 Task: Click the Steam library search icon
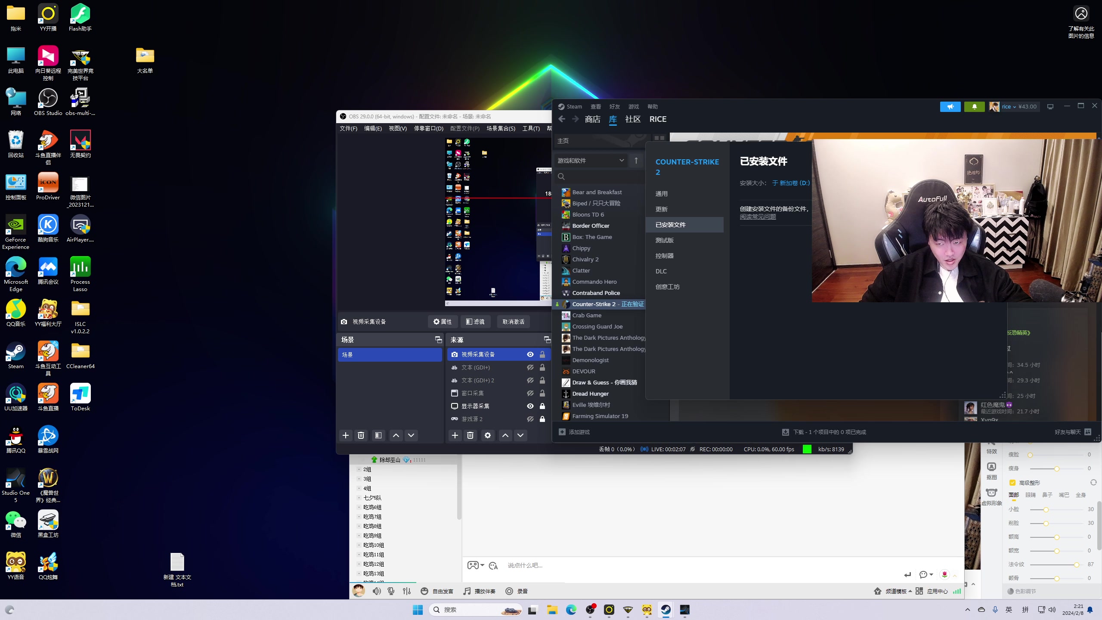[x=561, y=177]
